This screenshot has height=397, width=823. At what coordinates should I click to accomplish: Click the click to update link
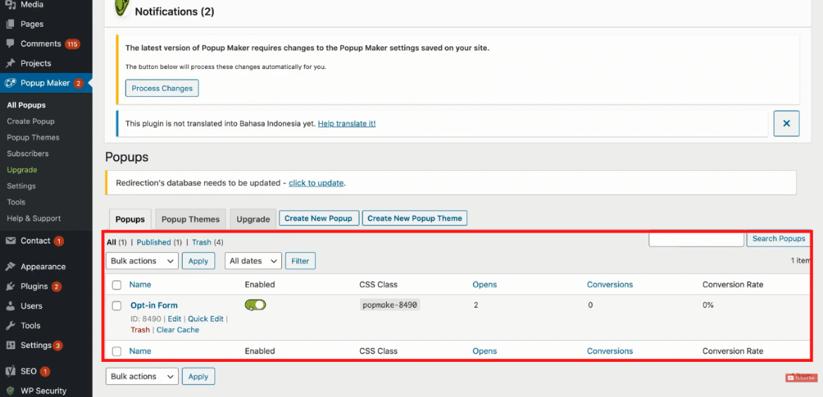(316, 183)
